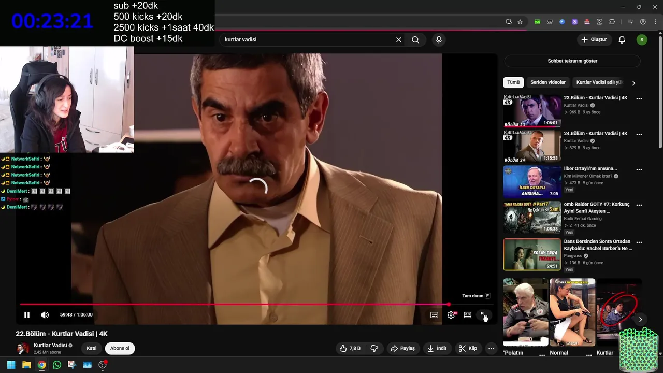Expand more filter chips with the arrow
The height and width of the screenshot is (373, 663).
(x=633, y=83)
